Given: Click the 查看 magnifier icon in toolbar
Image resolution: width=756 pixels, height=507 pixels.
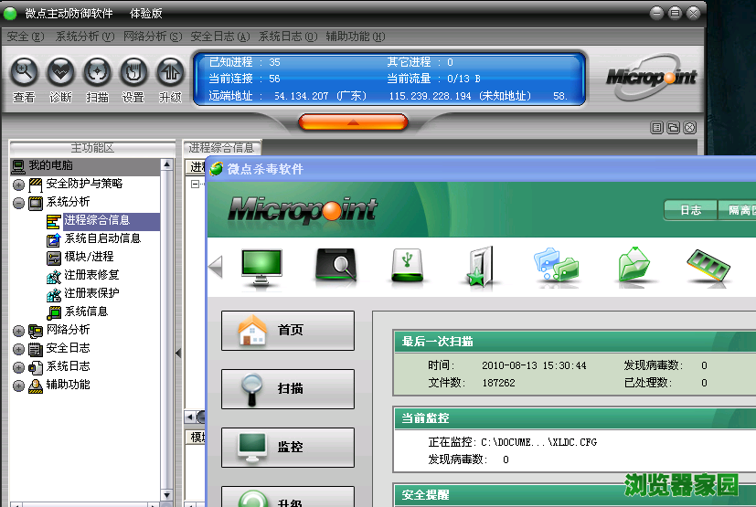Looking at the screenshot, I should click(x=24, y=71).
